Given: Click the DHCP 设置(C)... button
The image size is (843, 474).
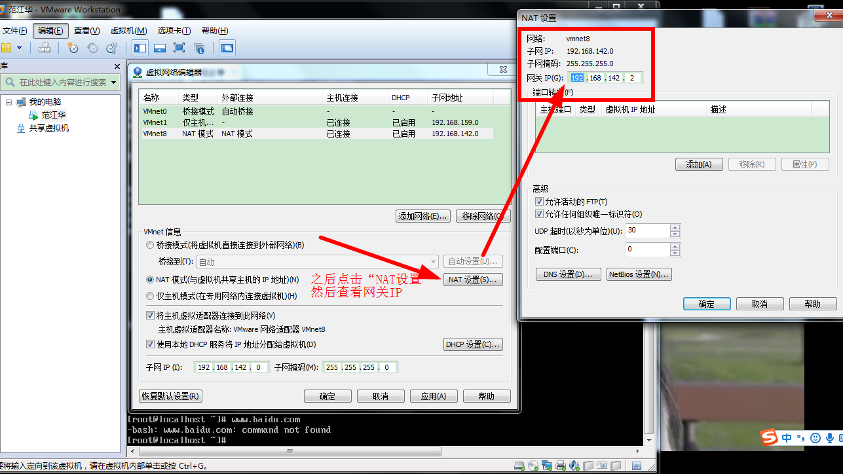Looking at the screenshot, I should [x=473, y=344].
